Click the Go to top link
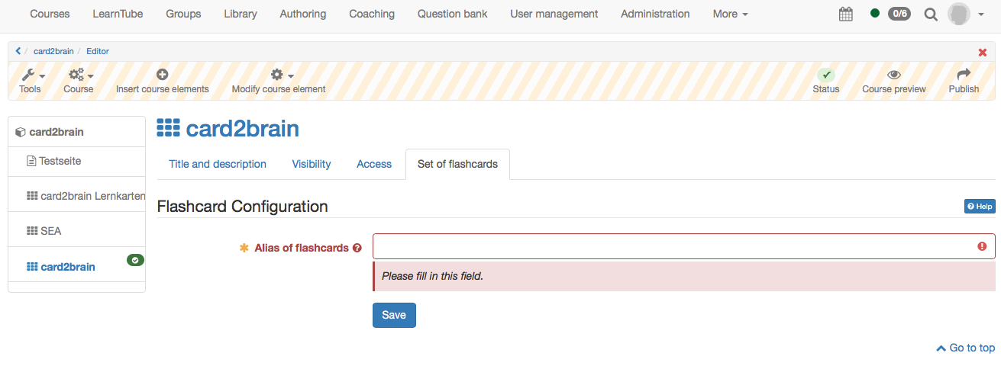 [x=966, y=348]
